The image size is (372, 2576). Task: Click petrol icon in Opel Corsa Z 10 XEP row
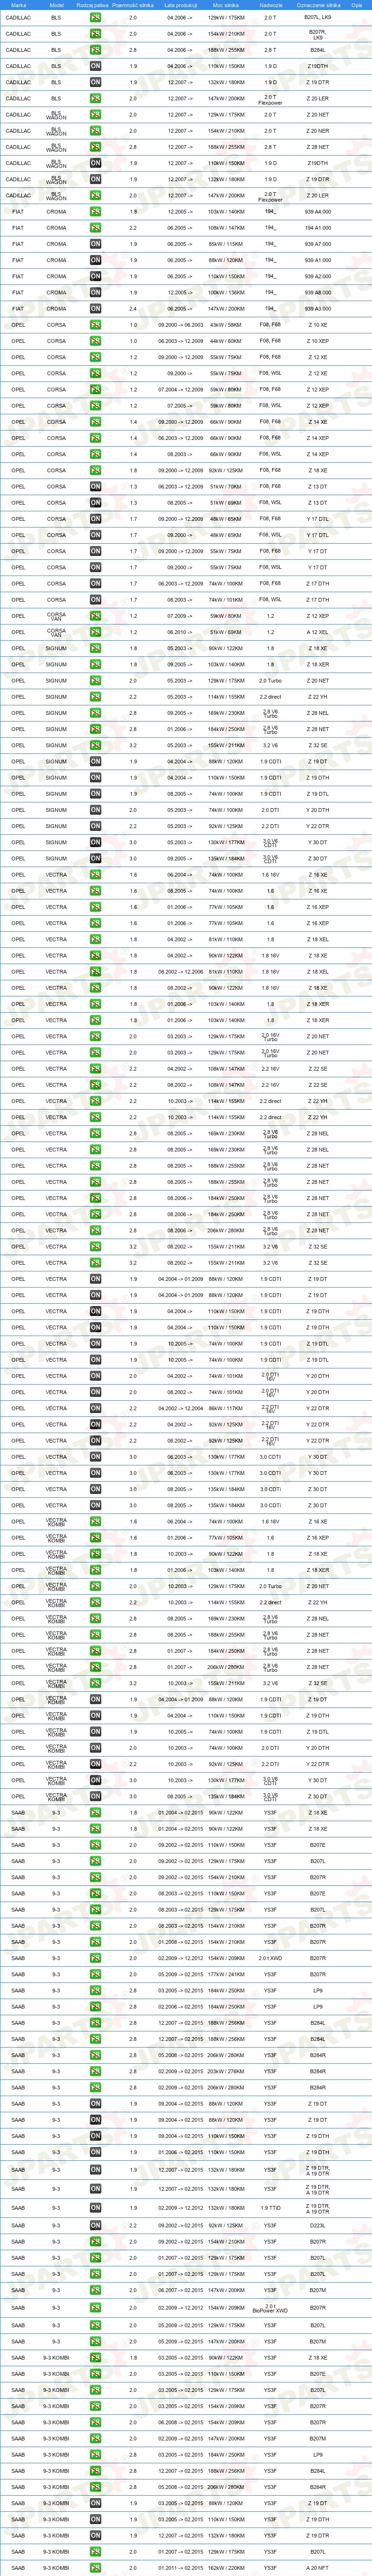(96, 341)
